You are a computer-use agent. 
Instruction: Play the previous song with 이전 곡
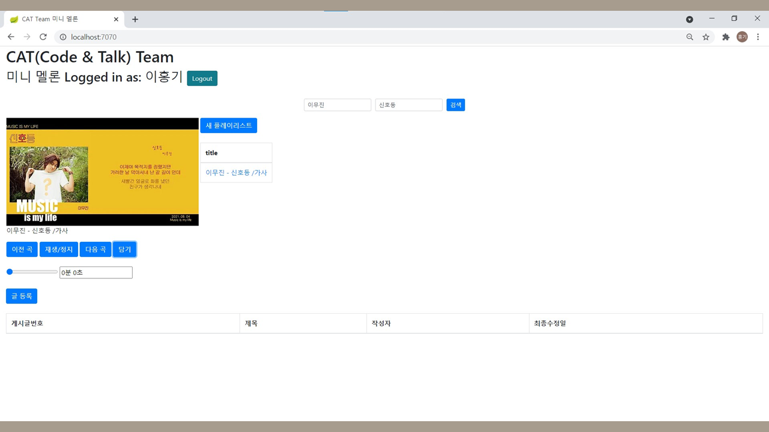tap(22, 249)
